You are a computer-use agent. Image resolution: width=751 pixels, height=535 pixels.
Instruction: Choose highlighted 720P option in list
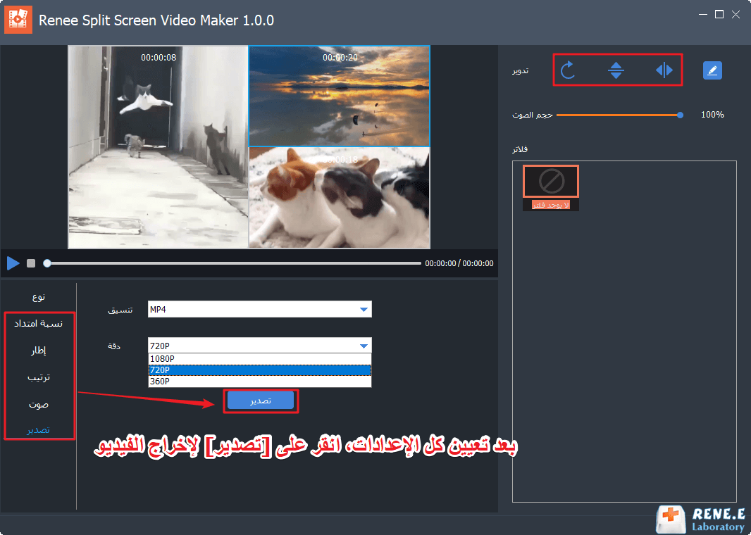click(x=259, y=370)
